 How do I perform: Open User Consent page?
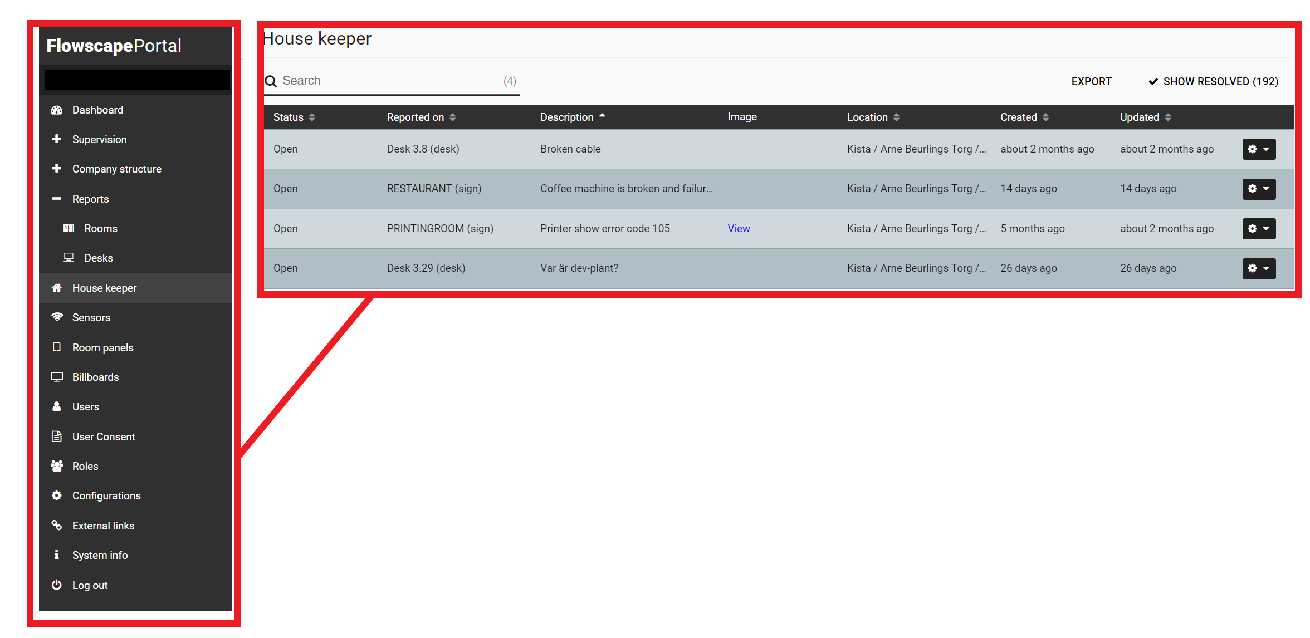(104, 437)
